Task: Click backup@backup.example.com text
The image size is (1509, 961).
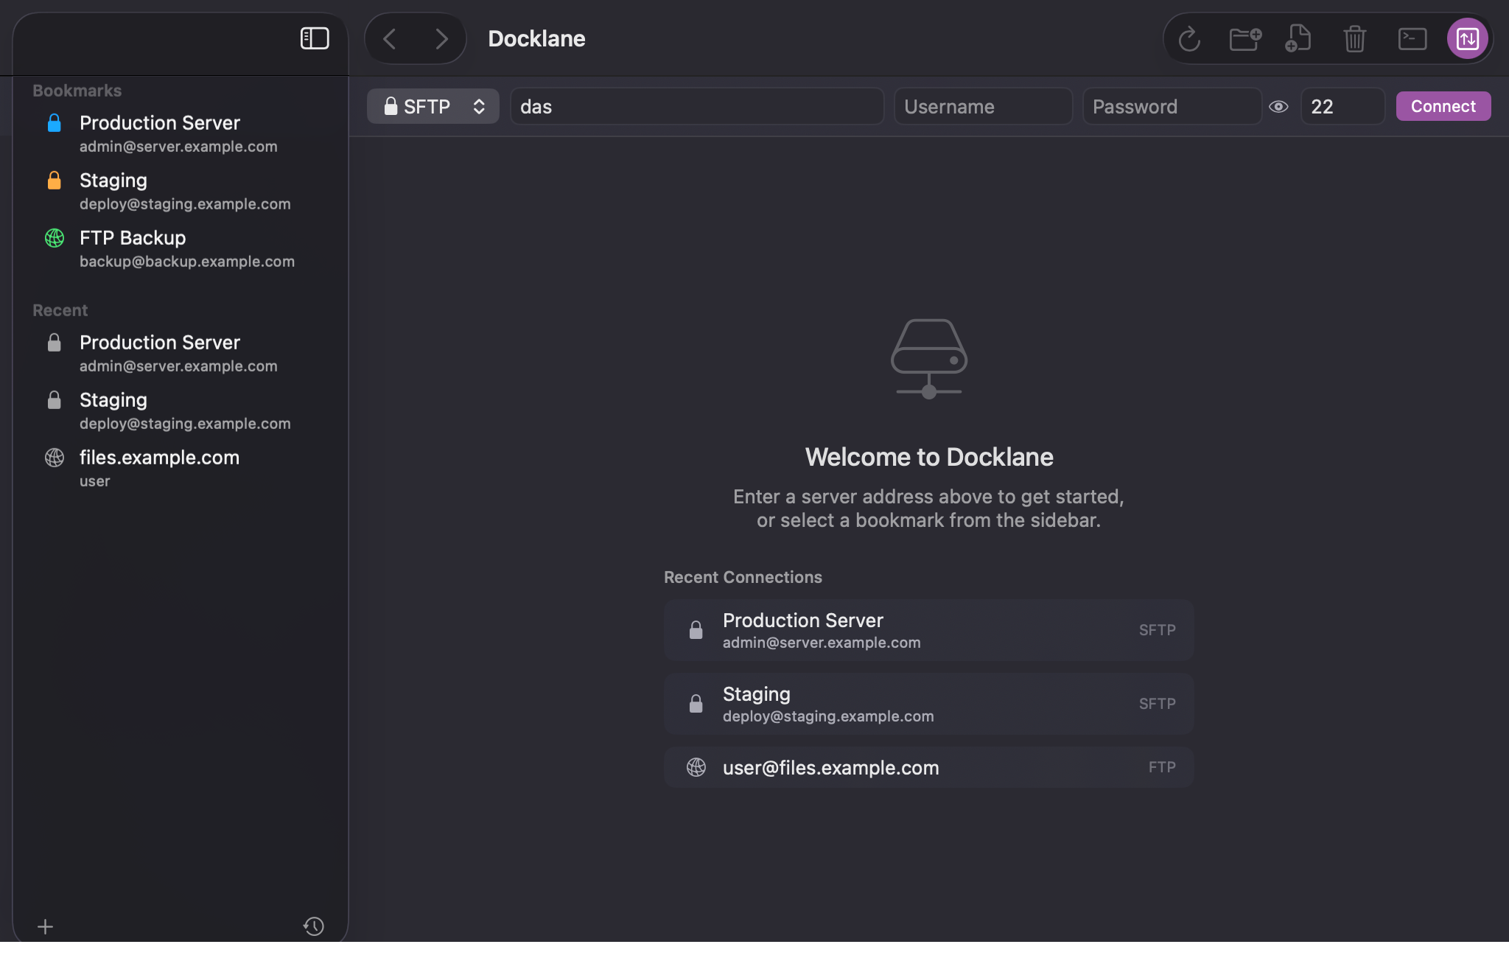Action: click(x=187, y=262)
